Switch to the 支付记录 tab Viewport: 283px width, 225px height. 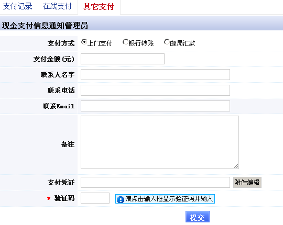(17, 6)
